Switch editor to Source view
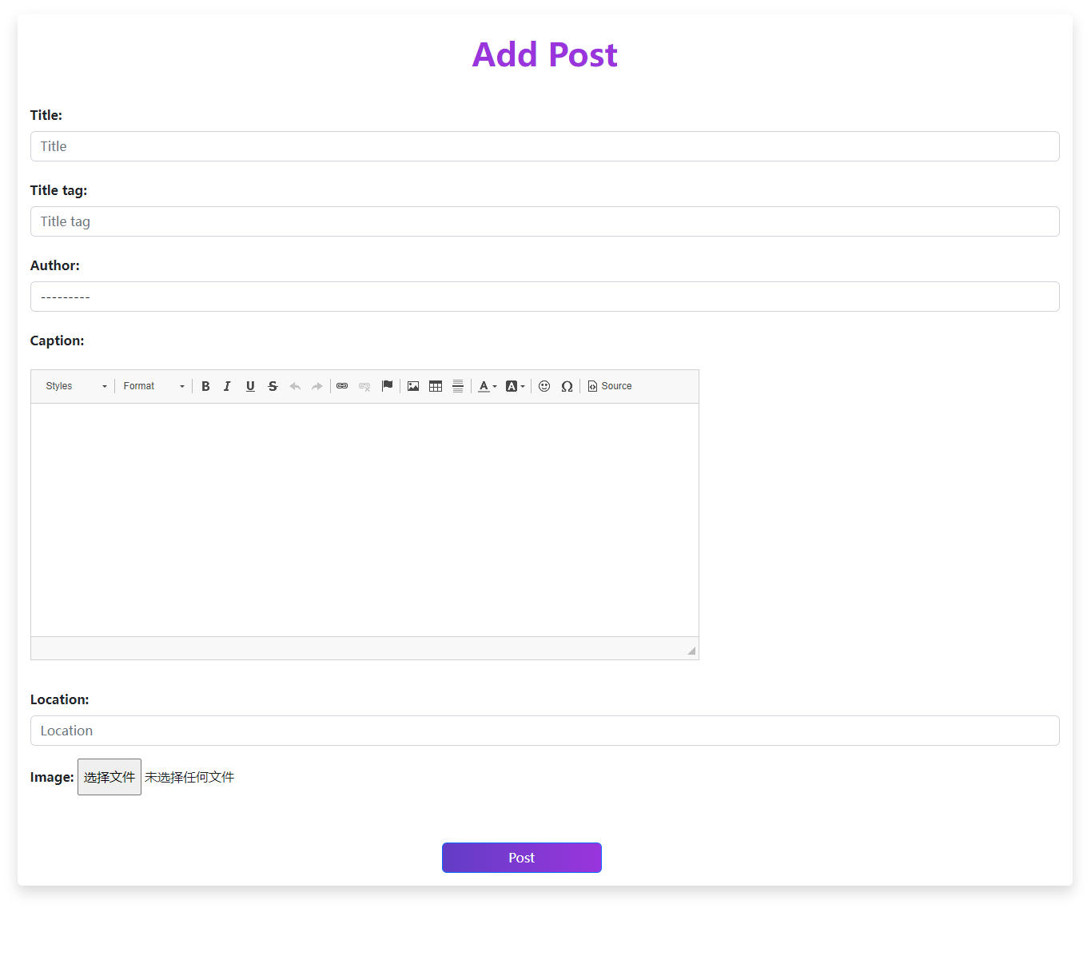Viewport: 1087px width, 956px height. pos(610,386)
